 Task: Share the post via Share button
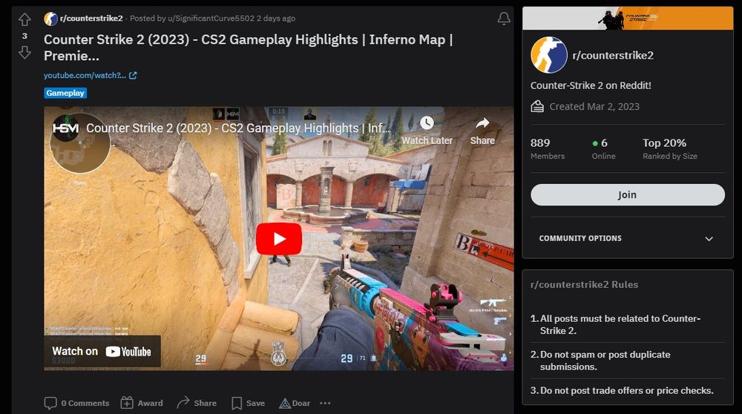click(197, 403)
